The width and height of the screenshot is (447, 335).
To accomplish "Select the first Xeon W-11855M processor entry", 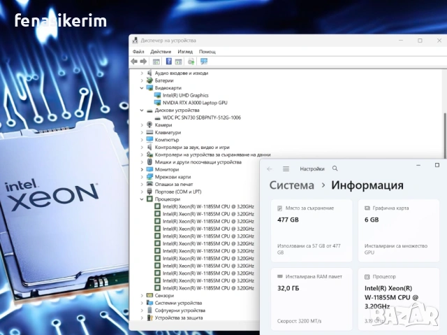I will 208,206.
